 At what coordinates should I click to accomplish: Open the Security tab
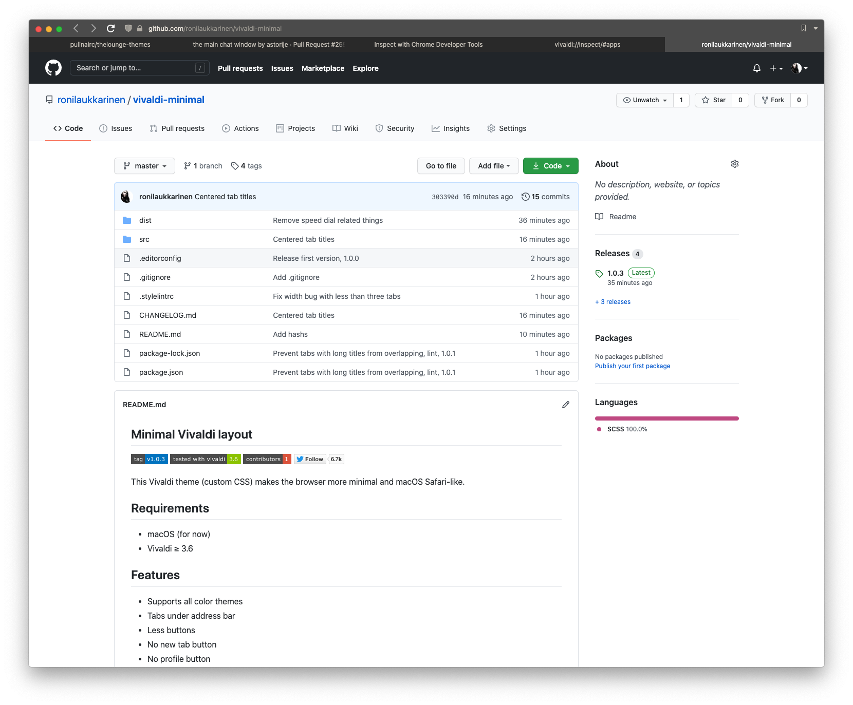point(395,128)
